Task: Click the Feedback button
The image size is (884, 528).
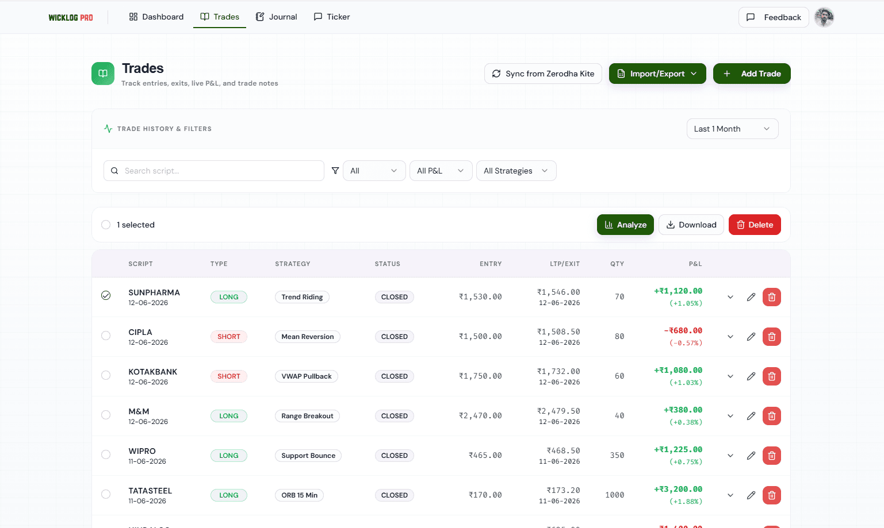Action: click(774, 17)
